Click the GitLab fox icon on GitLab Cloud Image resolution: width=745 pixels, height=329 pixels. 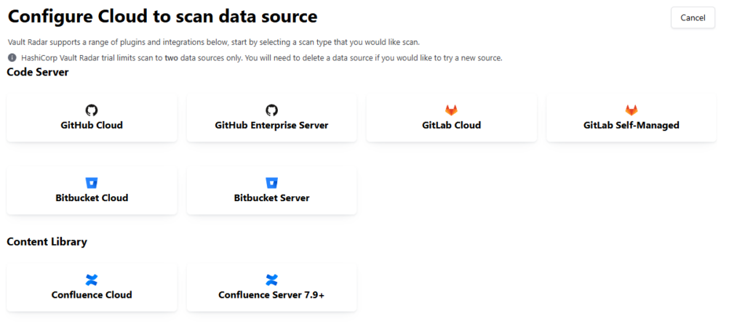click(451, 110)
